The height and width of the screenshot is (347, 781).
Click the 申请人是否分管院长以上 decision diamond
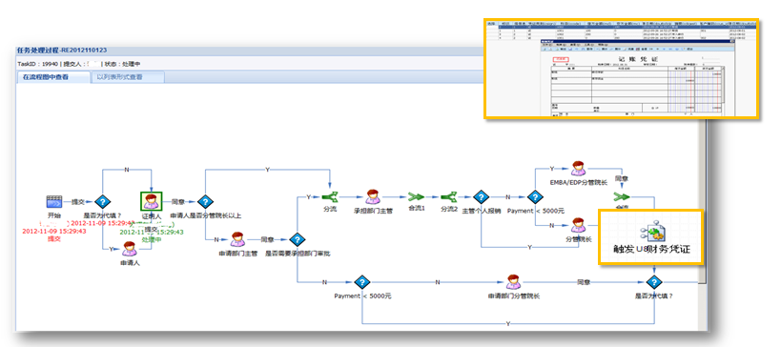tap(205, 202)
